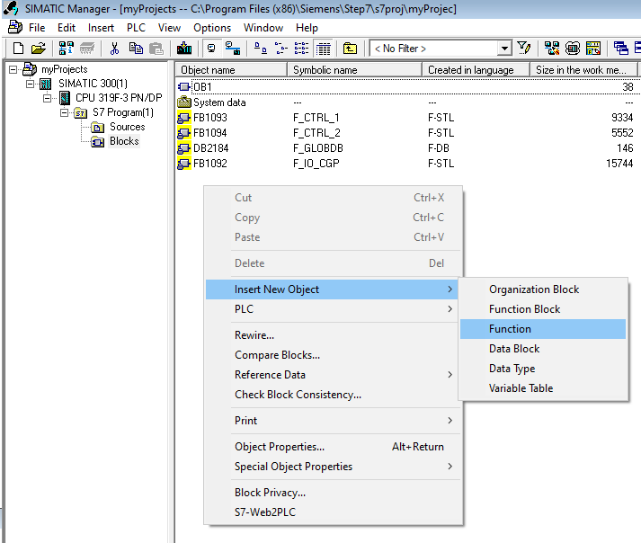Select the DB2184 block icon
The width and height of the screenshot is (641, 543).
point(184,148)
